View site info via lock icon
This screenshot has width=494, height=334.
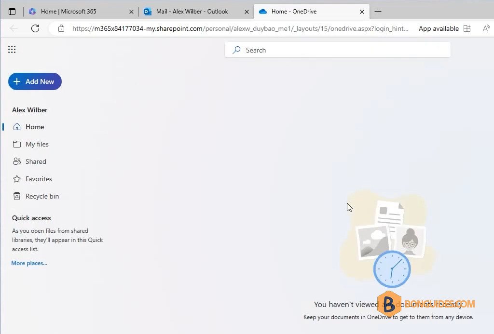point(61,28)
